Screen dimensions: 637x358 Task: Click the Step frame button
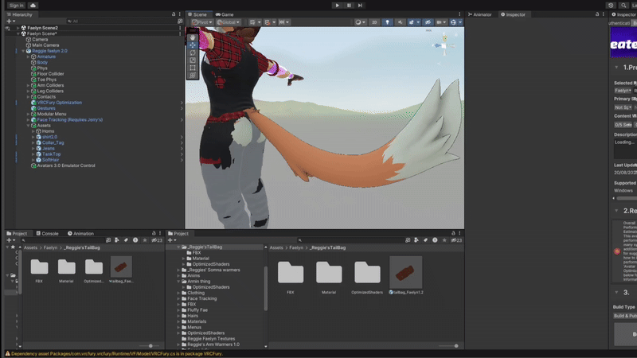click(360, 6)
